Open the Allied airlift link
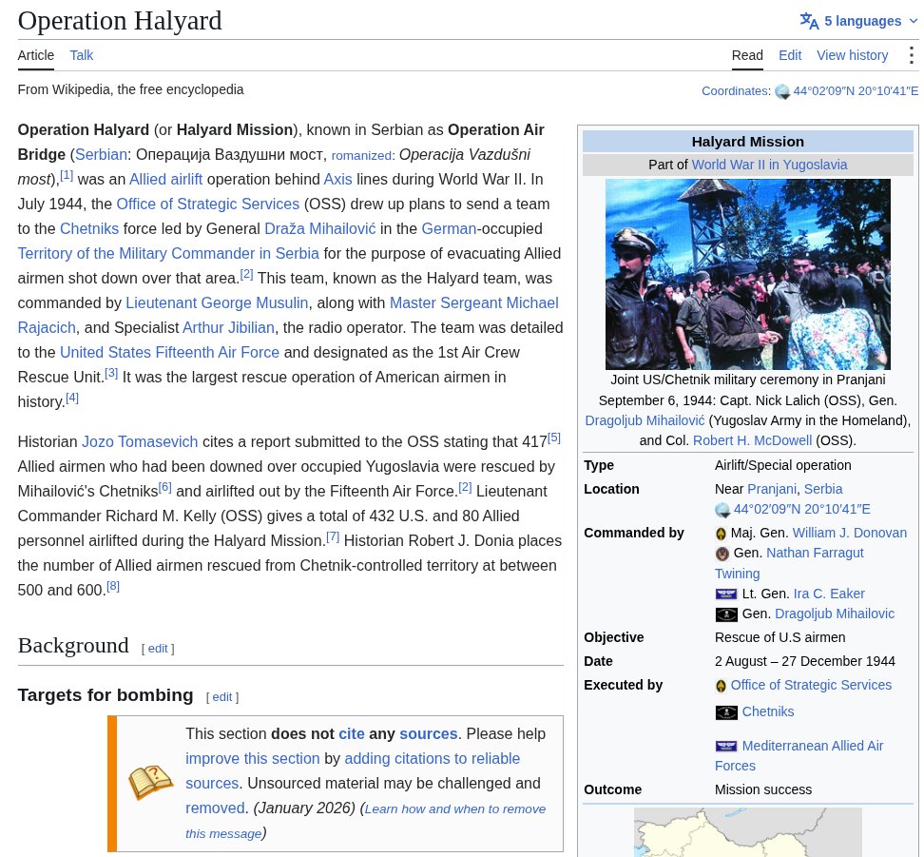This screenshot has width=924, height=857. tap(165, 180)
